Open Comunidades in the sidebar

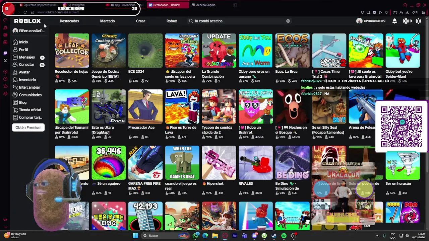point(27,95)
